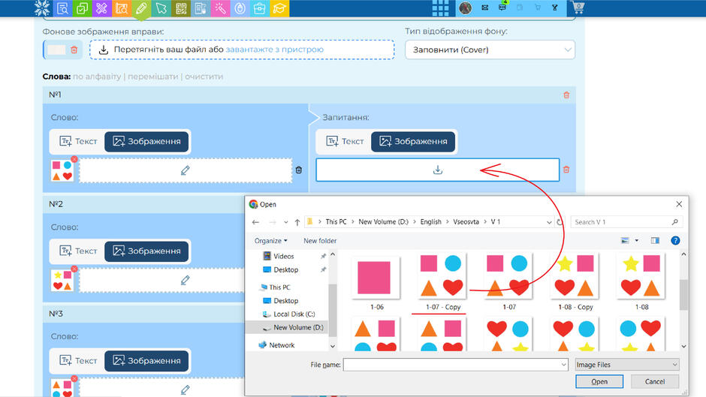Remove the №1 word image thumbnail
The height and width of the screenshot is (397, 706).
[74, 159]
